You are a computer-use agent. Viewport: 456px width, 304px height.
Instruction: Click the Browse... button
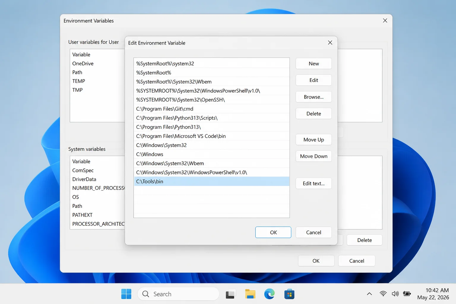coord(313,97)
